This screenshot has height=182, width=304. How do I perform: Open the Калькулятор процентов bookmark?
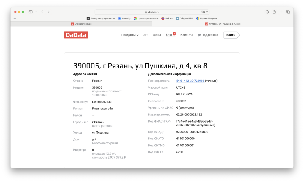point(101,18)
